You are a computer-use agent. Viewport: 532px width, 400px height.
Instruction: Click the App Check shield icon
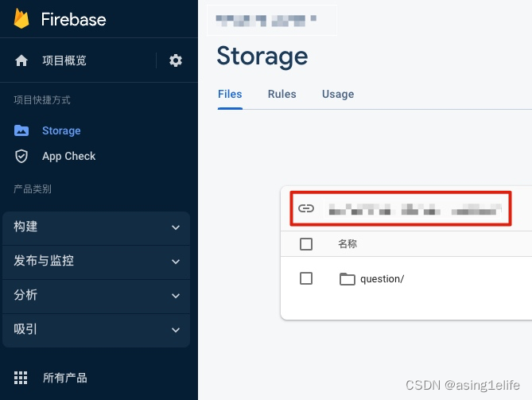[x=21, y=157]
